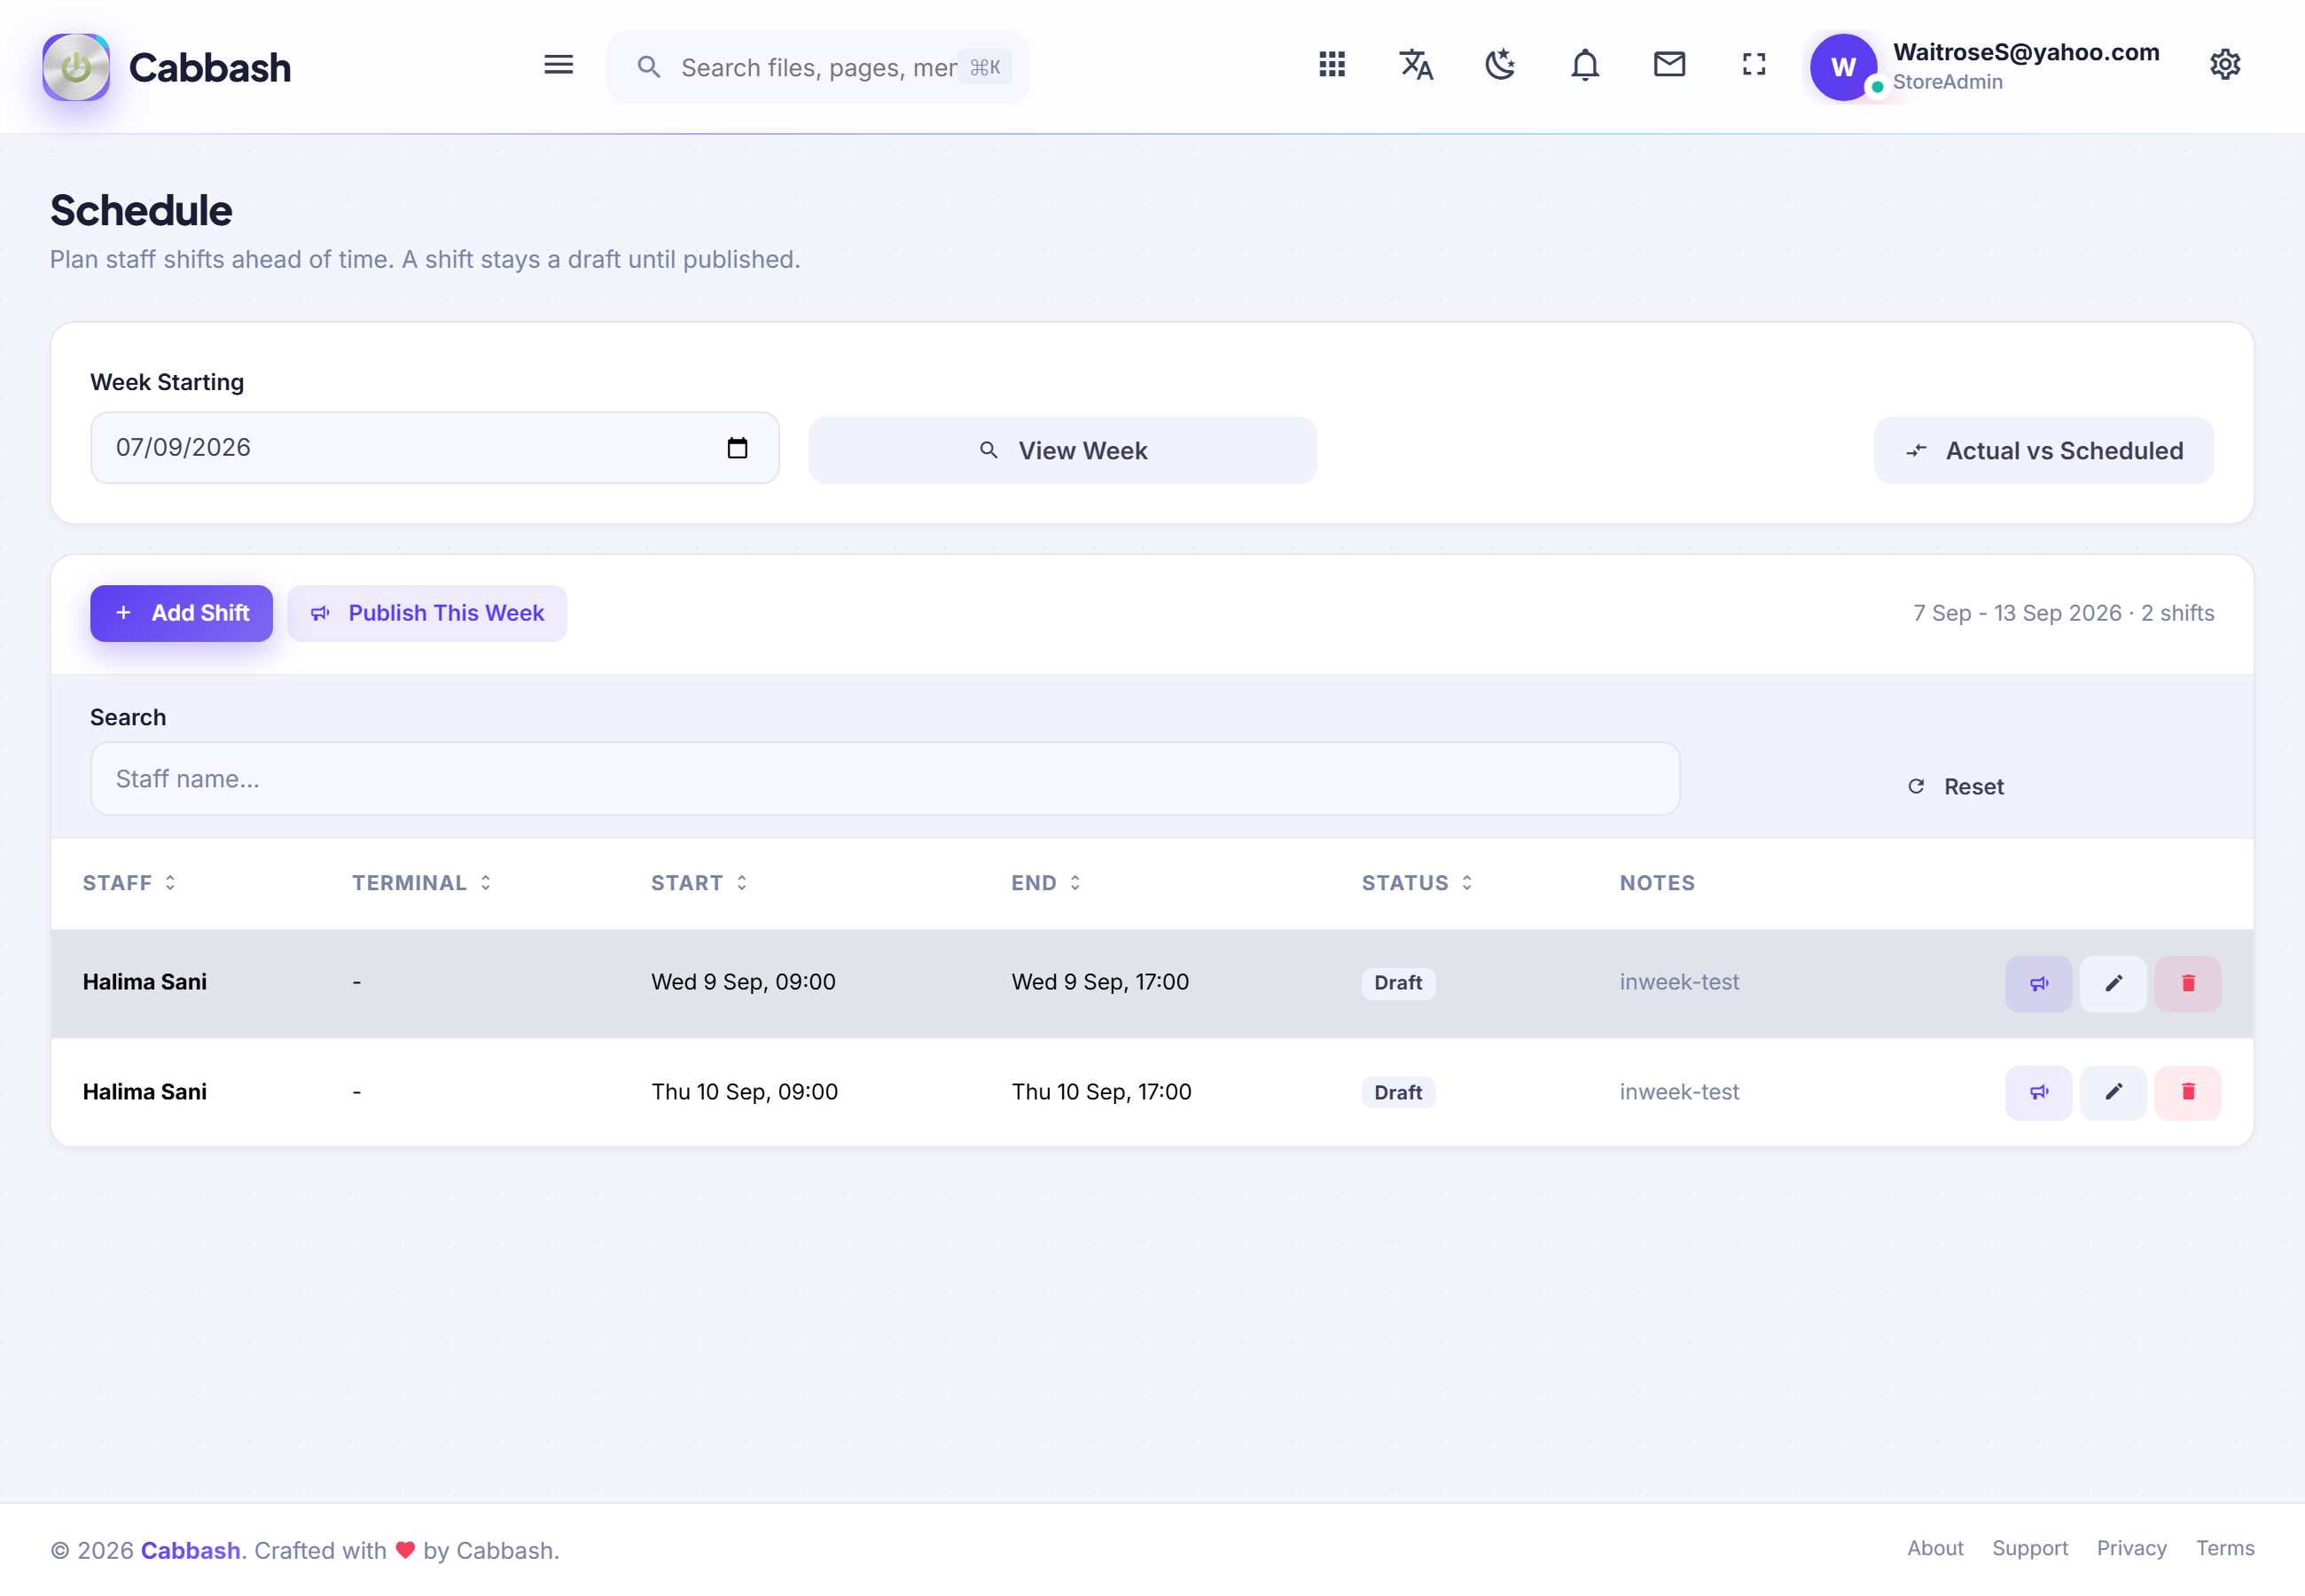Open the Privacy footer link
Screen dimensions: 2305x1596
[x=2131, y=1549]
